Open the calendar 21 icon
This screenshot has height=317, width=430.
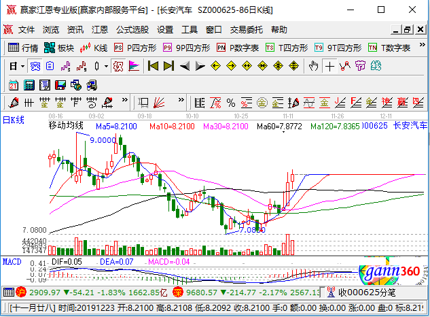14,86
